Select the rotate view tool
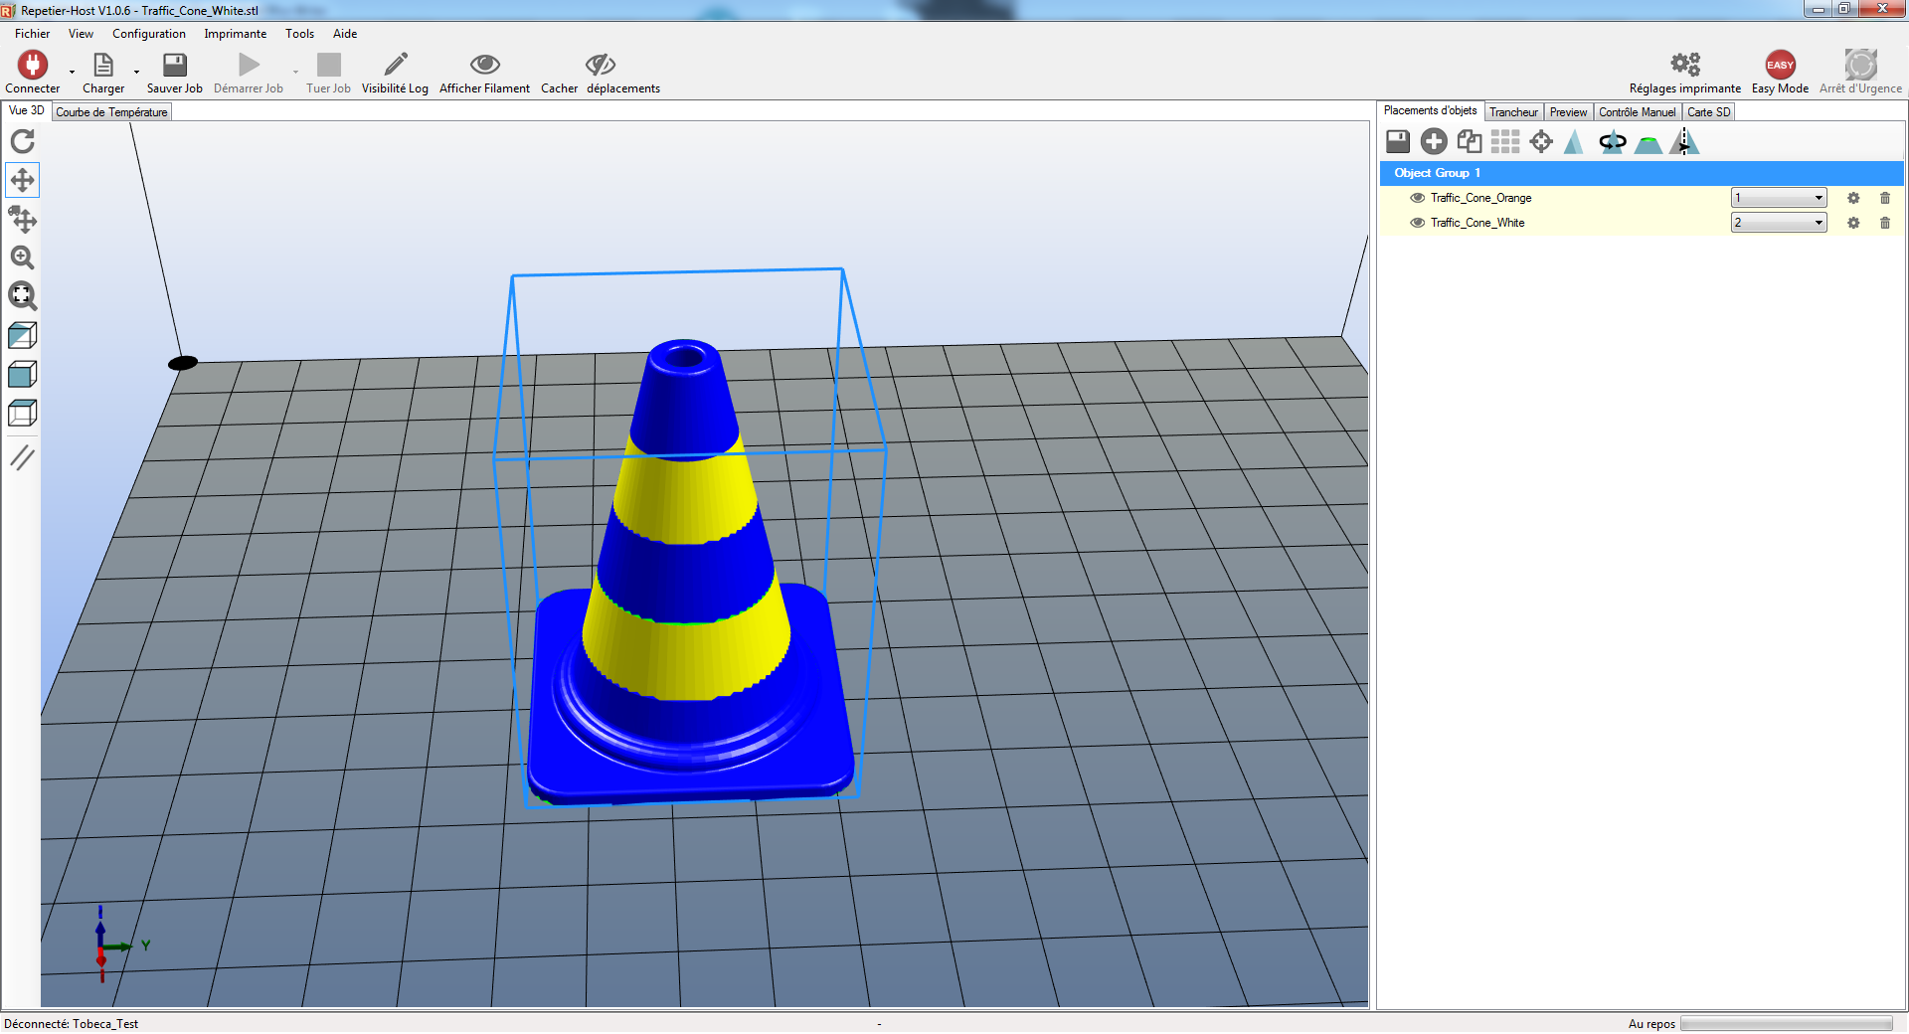Screen dimensions: 1909x1034 tap(22, 141)
